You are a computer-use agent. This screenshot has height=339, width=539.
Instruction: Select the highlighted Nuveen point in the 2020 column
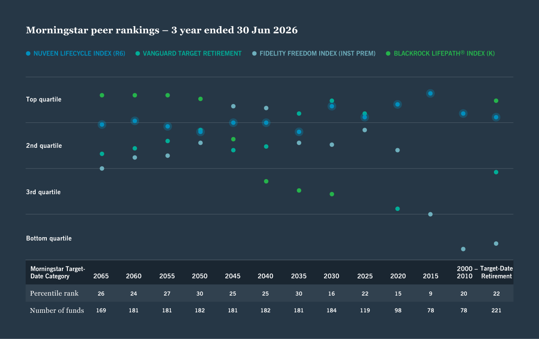coord(397,104)
